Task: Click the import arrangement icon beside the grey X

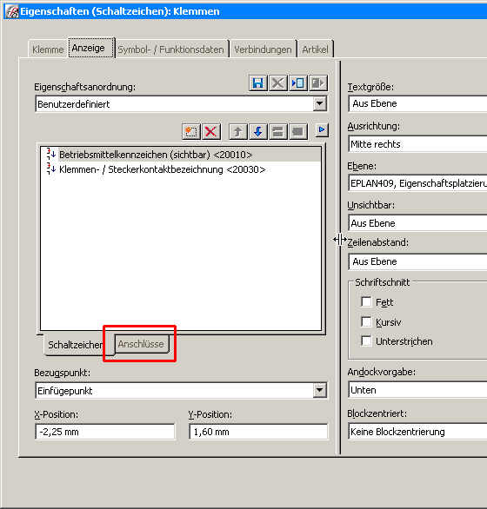Action: (x=297, y=83)
